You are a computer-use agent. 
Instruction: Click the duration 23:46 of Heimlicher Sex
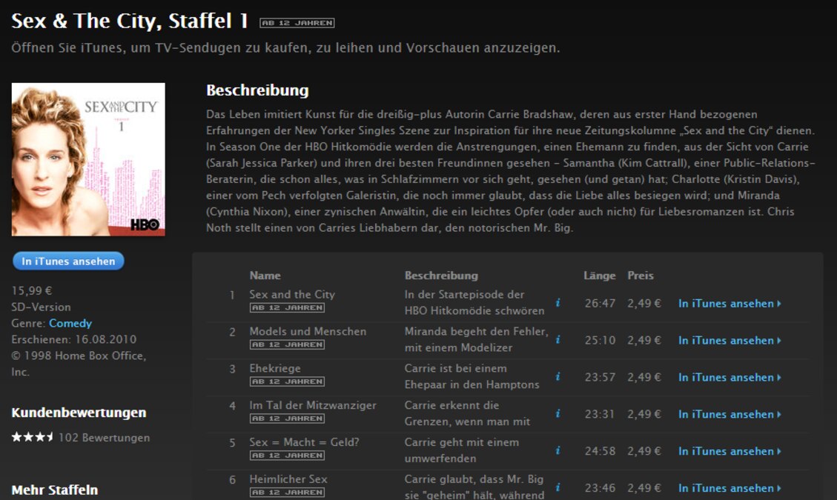click(600, 488)
